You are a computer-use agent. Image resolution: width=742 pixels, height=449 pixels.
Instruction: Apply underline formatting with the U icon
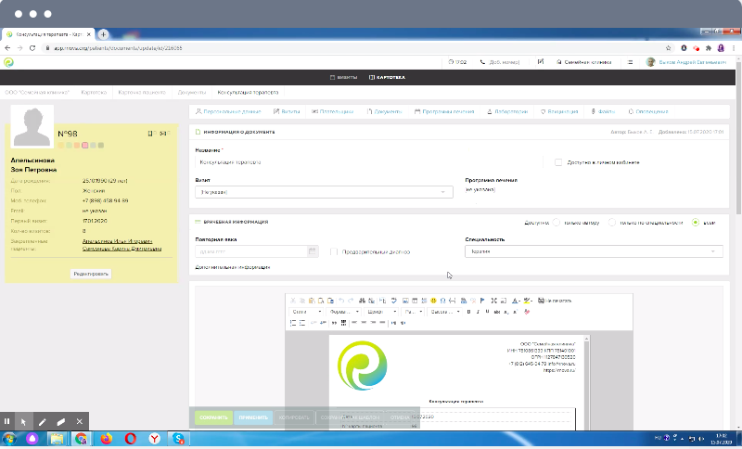(x=487, y=312)
